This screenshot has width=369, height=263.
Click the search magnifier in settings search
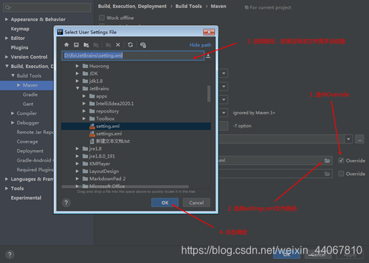point(7,7)
